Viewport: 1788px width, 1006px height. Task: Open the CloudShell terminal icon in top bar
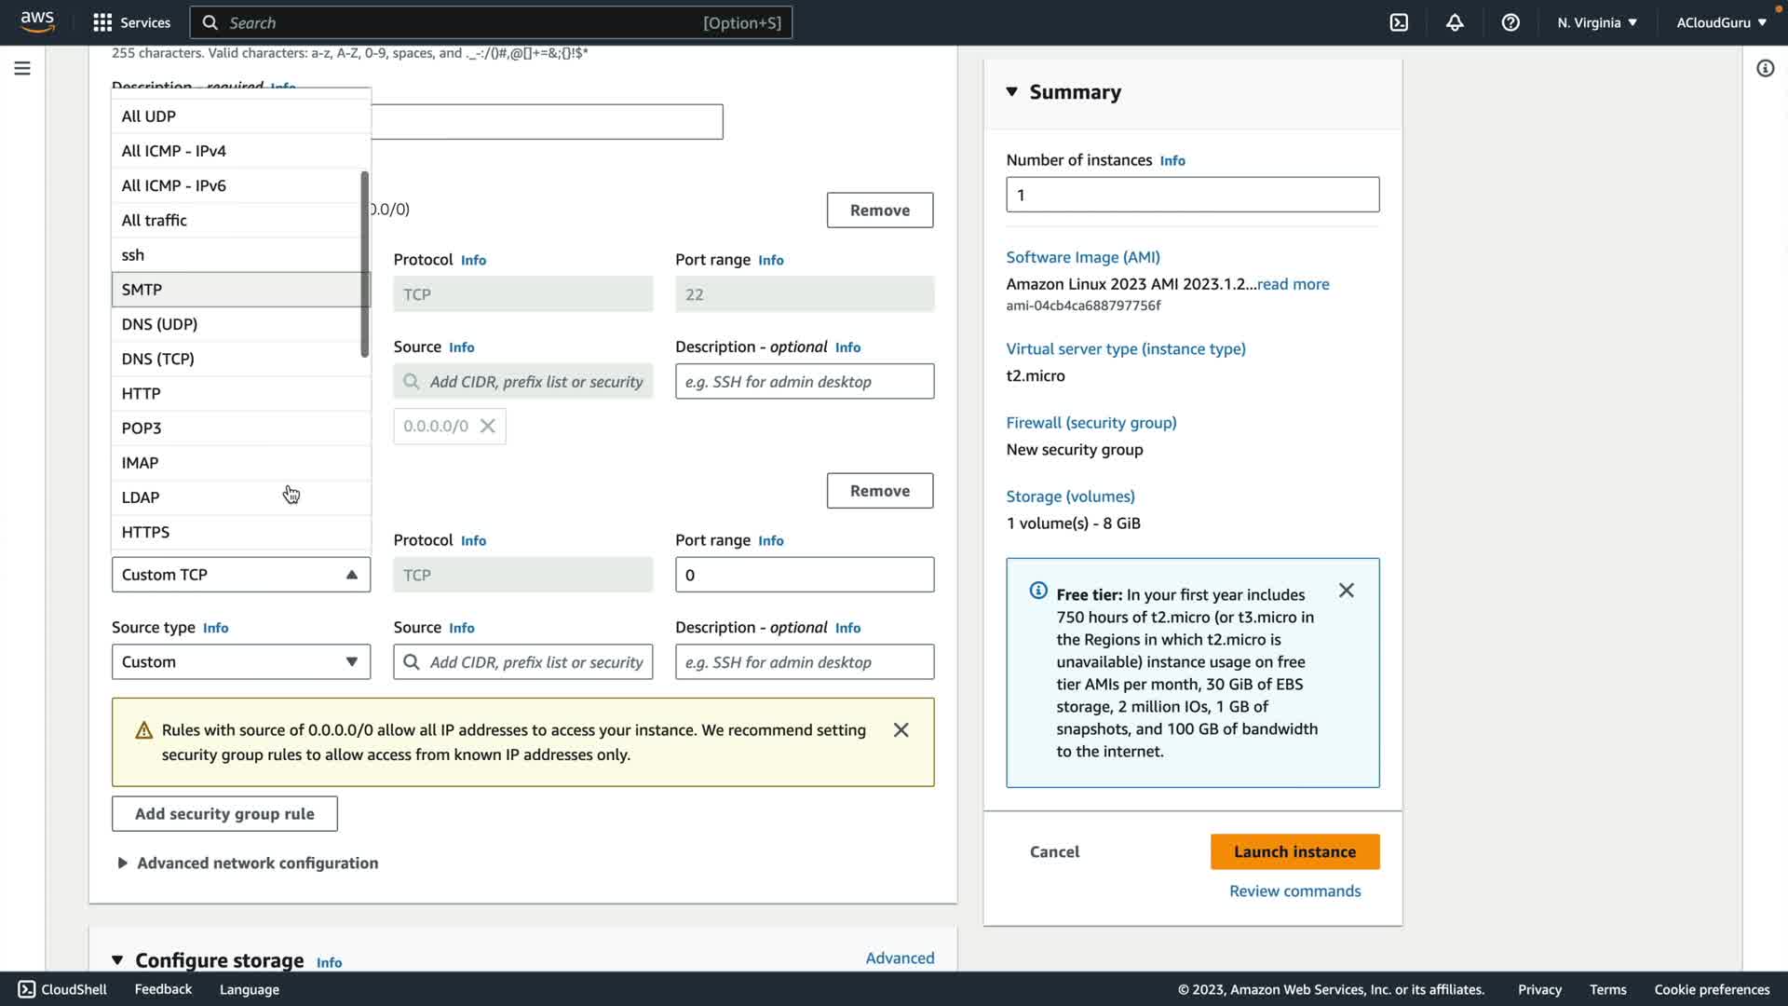(1399, 22)
